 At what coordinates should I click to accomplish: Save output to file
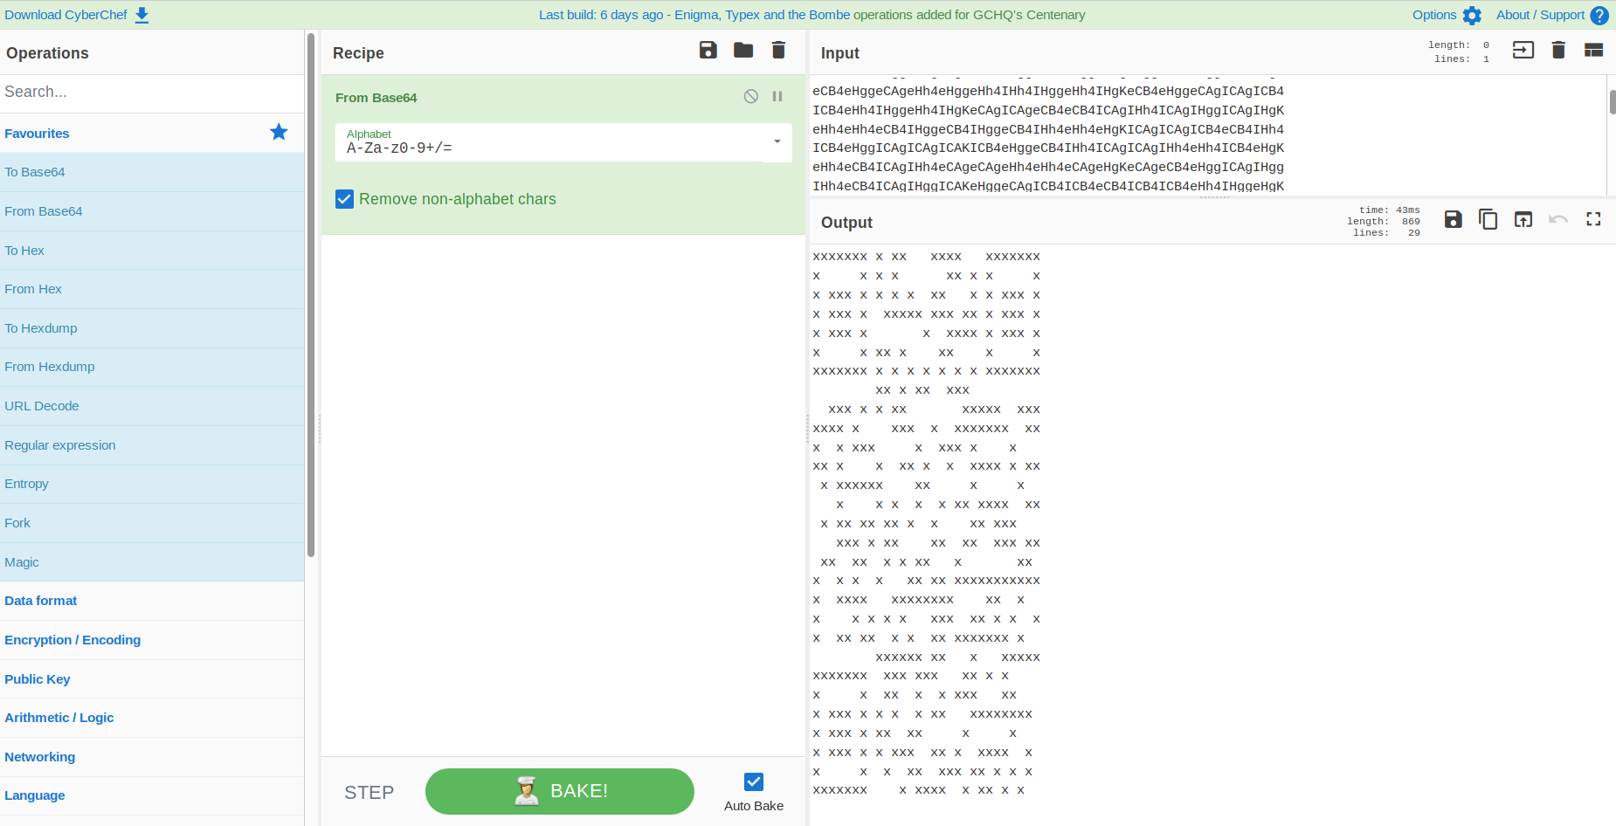click(x=1453, y=220)
